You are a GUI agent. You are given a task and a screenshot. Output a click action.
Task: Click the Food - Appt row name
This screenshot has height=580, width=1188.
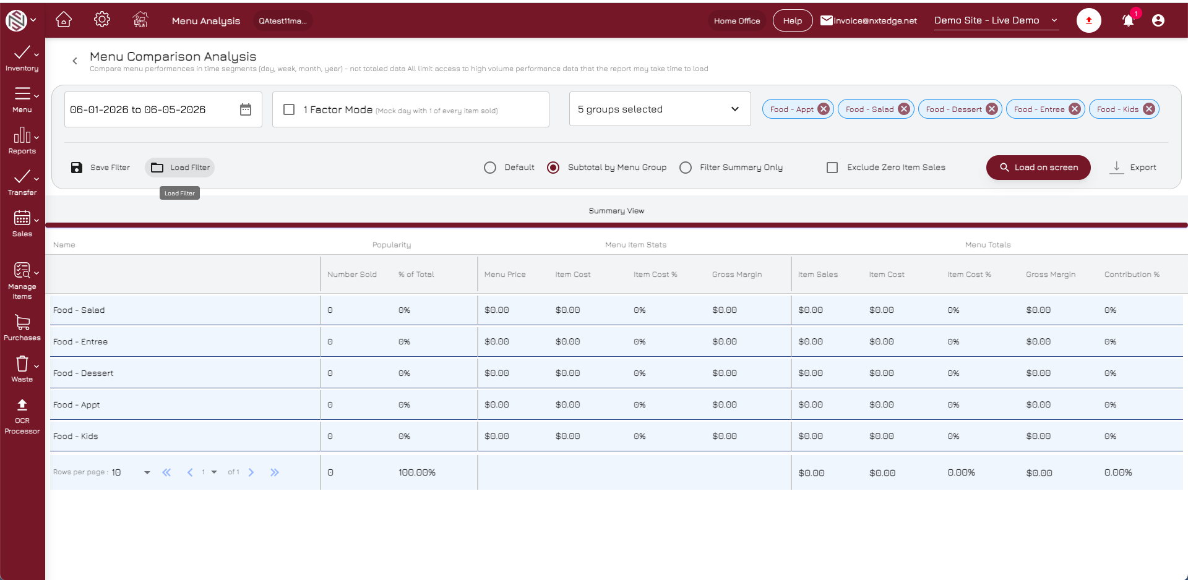(x=77, y=404)
